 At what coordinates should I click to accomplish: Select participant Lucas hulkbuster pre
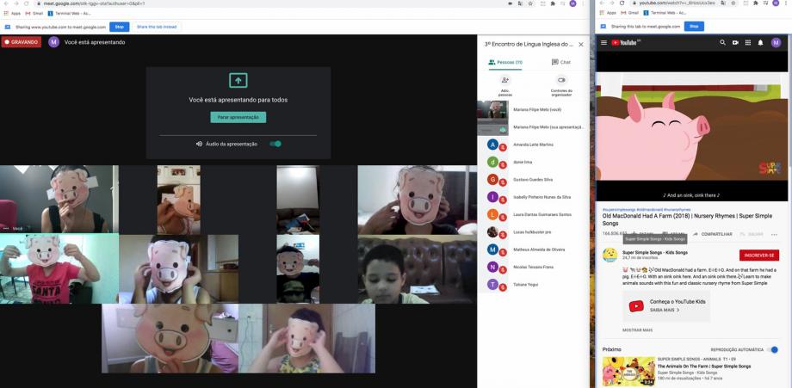click(534, 231)
